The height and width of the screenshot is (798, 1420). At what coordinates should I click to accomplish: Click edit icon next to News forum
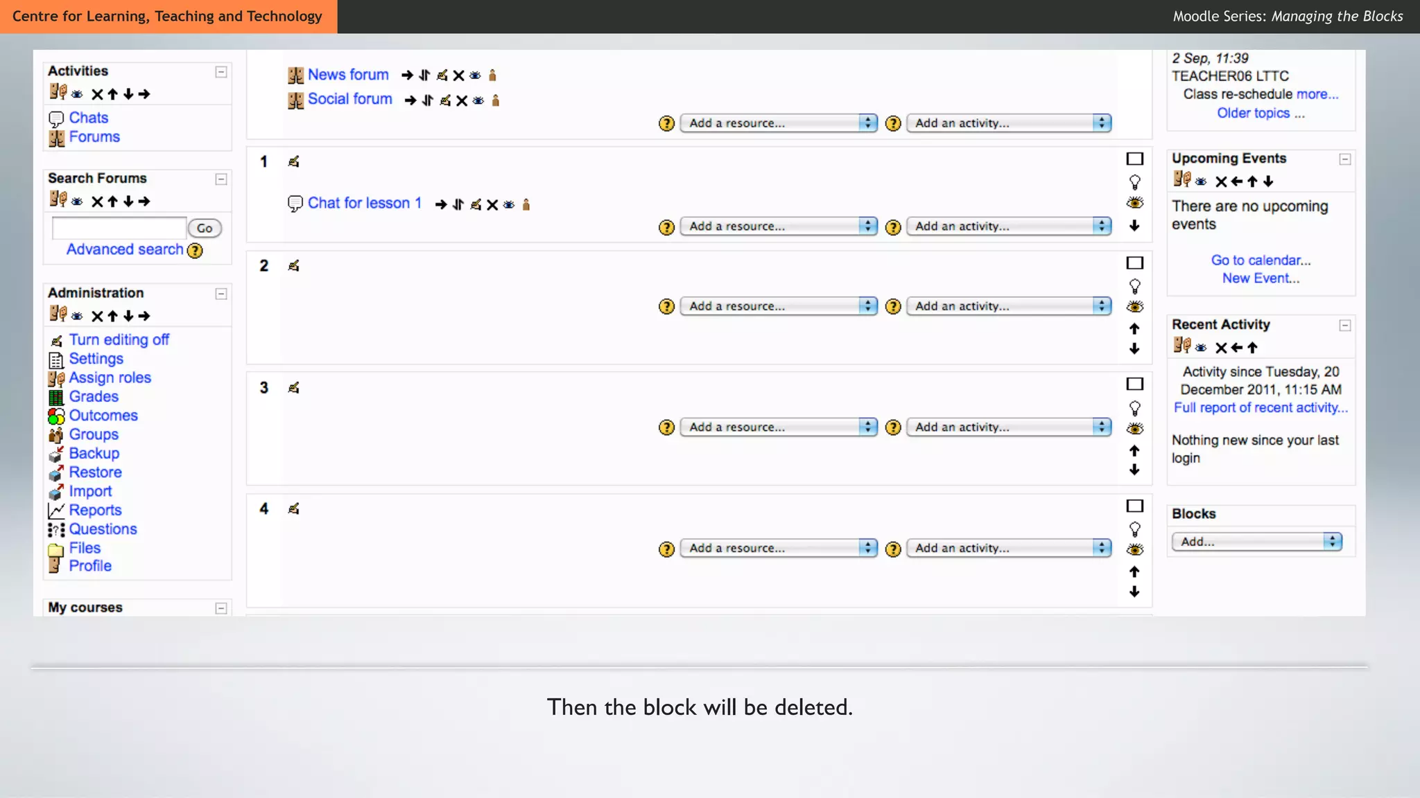coord(442,75)
